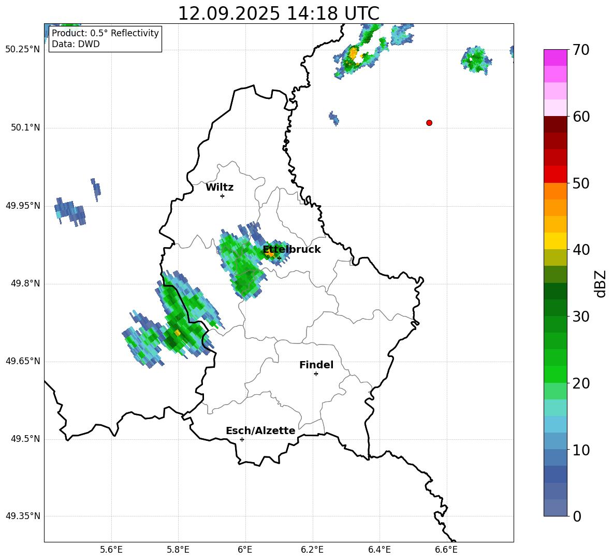
Task: Click the Ettelbruck city label
Action: click(291, 249)
